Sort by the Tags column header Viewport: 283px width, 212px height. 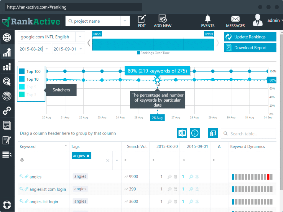(x=96, y=146)
